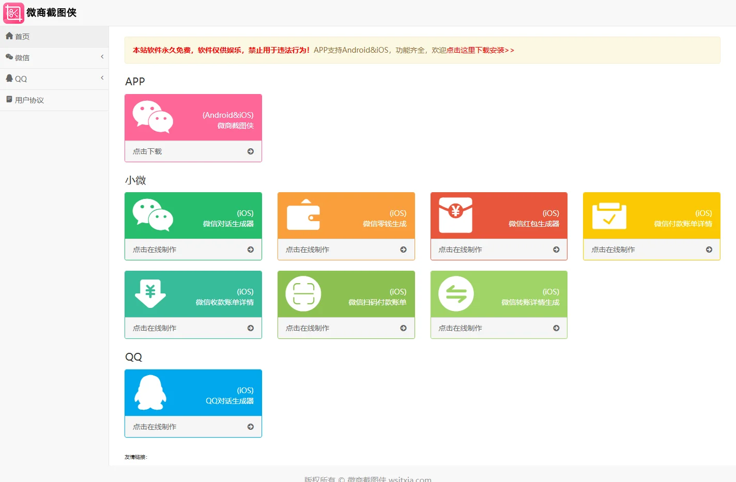Open 微信 sidebar menu item

54,58
